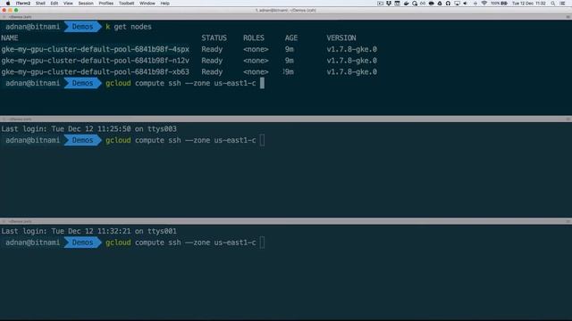572x321 pixels.
Task: Open Spotlight search magnifier icon
Action: [x=553, y=4]
